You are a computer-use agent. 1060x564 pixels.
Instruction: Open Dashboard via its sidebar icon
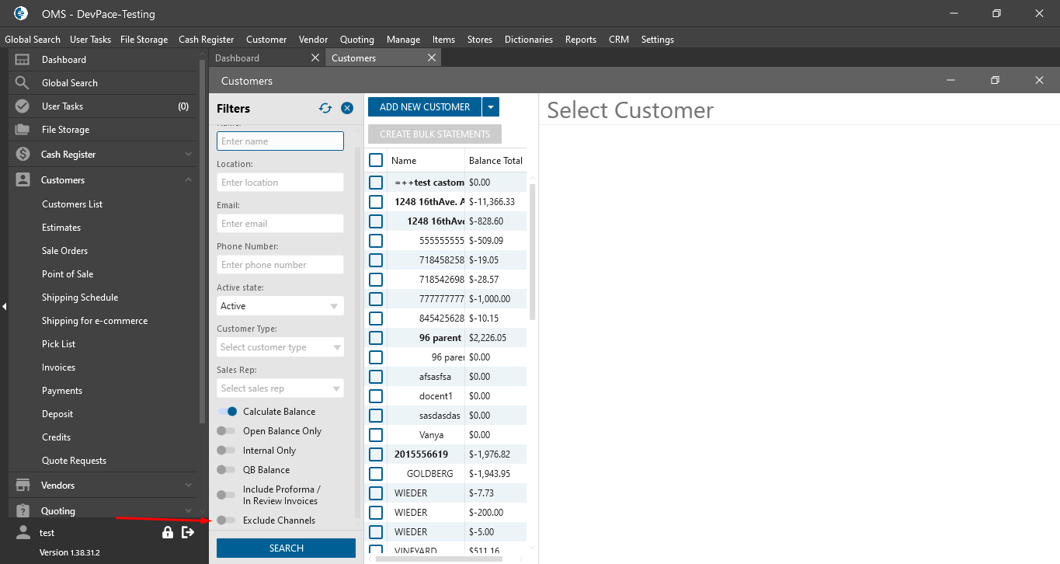pyautogui.click(x=23, y=60)
